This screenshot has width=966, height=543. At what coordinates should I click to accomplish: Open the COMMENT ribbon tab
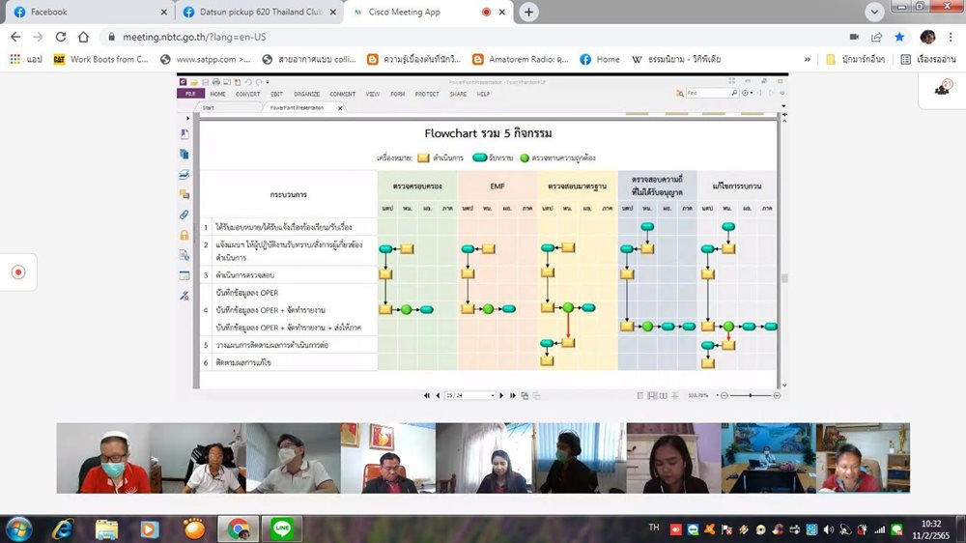343,95
